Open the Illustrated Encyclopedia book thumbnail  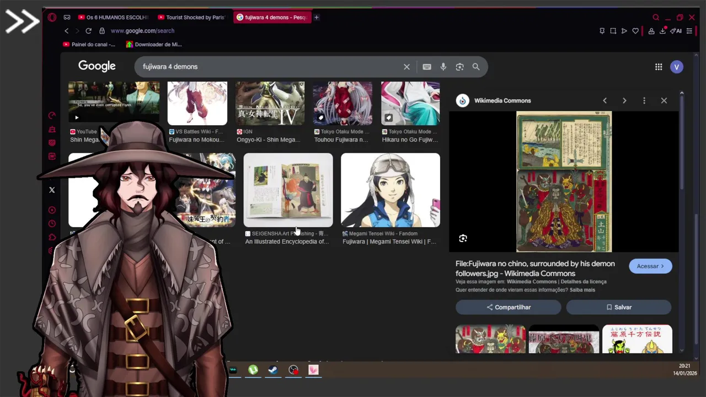[x=288, y=190]
